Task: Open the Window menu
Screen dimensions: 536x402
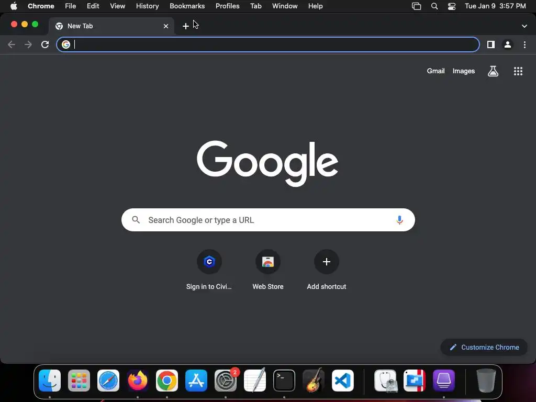Action: pyautogui.click(x=285, y=6)
